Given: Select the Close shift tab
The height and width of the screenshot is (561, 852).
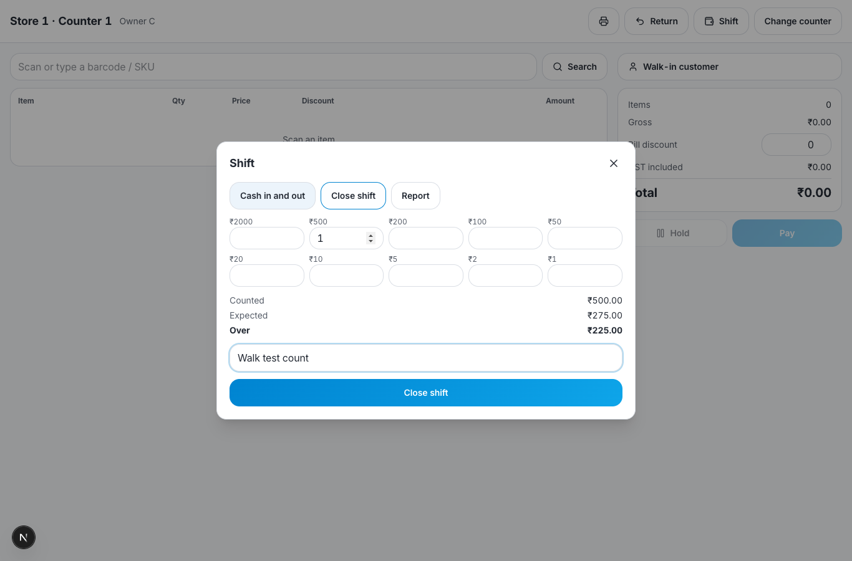Looking at the screenshot, I should click(353, 196).
